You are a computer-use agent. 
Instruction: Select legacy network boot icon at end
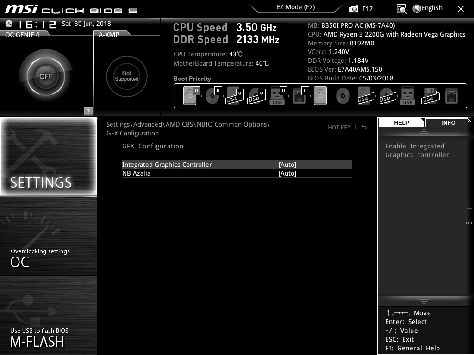pos(452,96)
